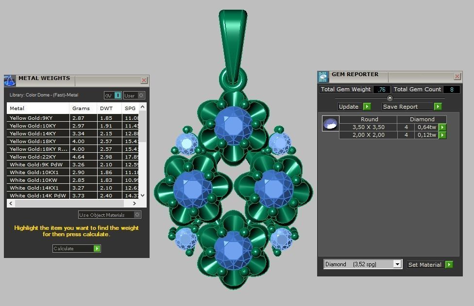Viewport: 474px width, 306px height.
Task: Click the Calculate button
Action: point(76,248)
